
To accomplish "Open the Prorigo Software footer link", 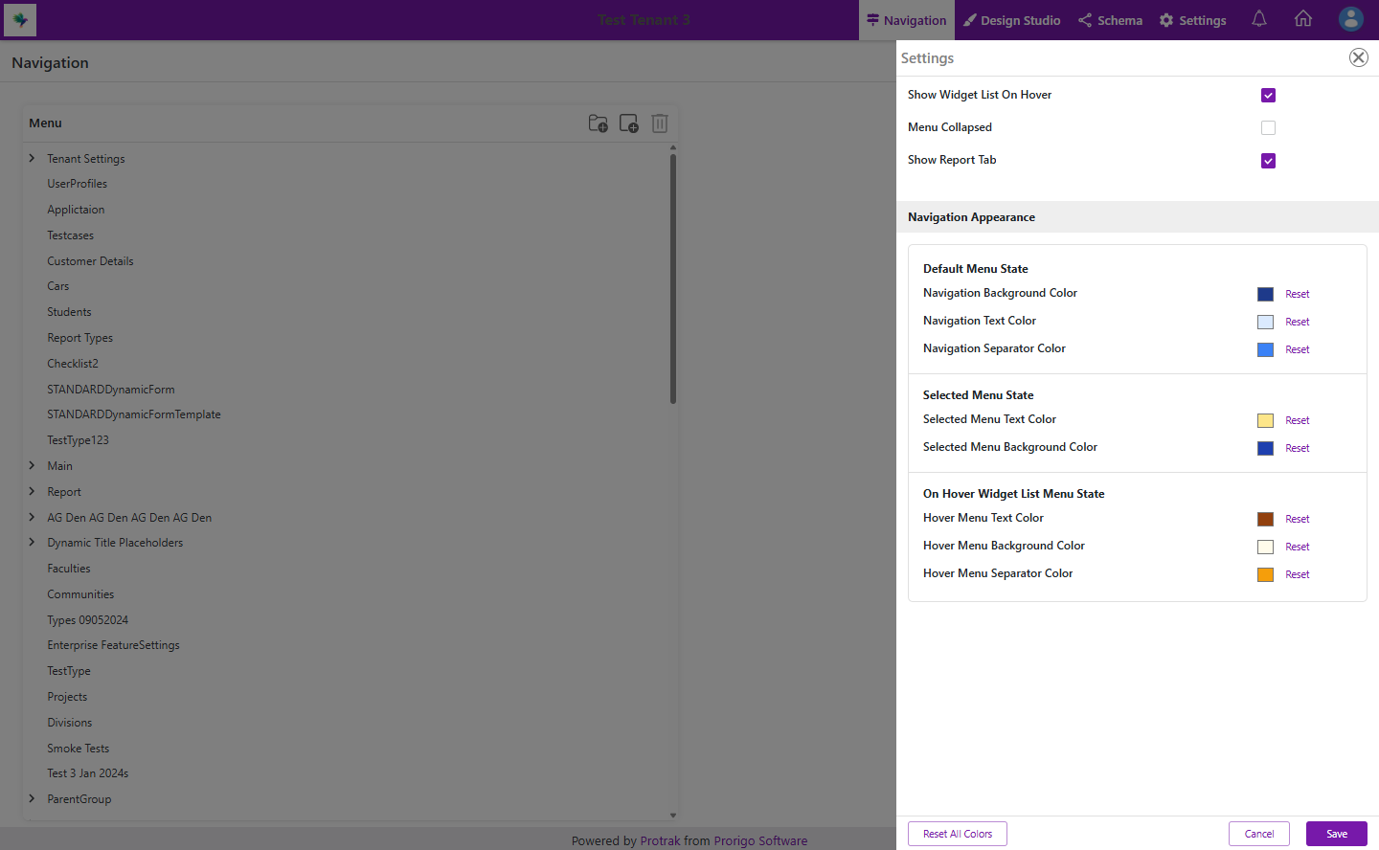I will [760, 840].
